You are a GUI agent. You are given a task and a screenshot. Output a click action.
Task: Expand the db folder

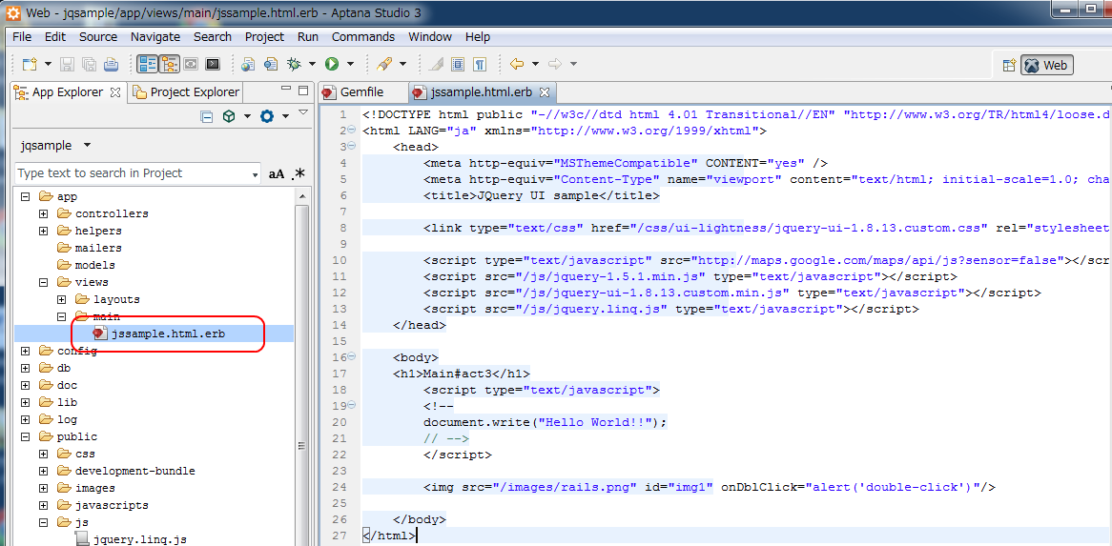click(x=26, y=368)
